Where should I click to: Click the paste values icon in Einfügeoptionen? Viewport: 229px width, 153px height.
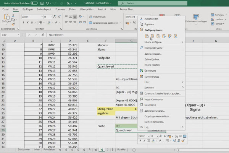(x=152, y=36)
